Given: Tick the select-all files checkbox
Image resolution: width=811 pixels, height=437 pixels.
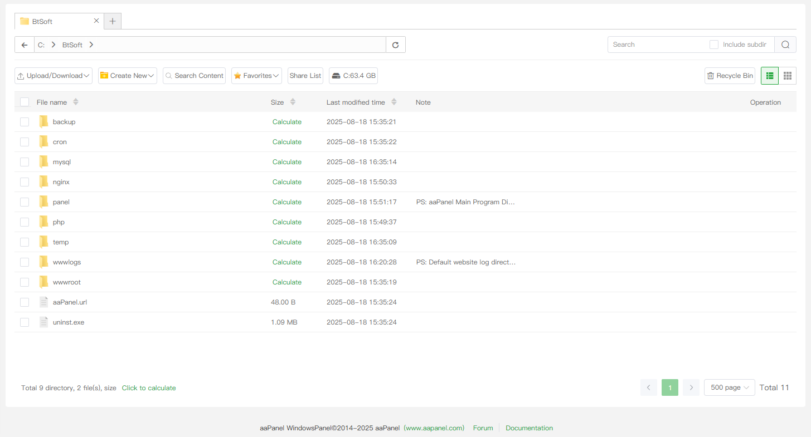Looking at the screenshot, I should coord(25,102).
